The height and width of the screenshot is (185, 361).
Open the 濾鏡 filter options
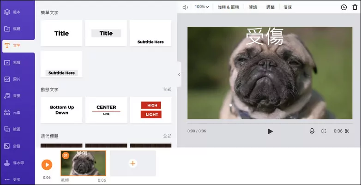pos(253,7)
